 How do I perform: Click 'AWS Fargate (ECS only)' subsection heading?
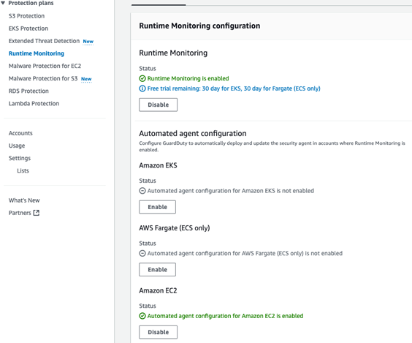click(x=175, y=228)
